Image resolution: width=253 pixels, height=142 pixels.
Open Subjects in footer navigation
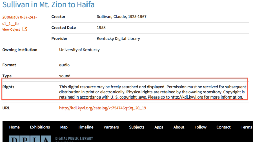coord(136,127)
